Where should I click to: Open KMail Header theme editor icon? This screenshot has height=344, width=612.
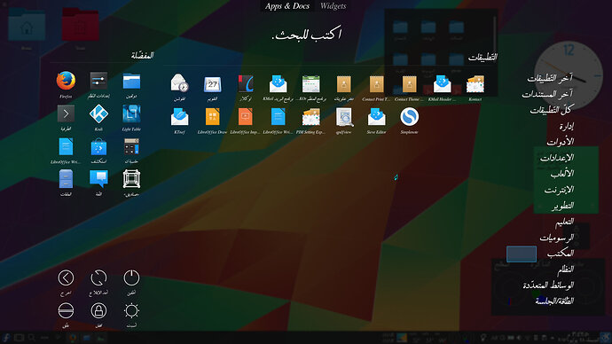point(443,83)
